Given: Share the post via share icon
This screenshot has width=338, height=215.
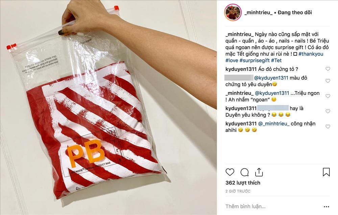Looking at the screenshot, I should click(259, 172).
